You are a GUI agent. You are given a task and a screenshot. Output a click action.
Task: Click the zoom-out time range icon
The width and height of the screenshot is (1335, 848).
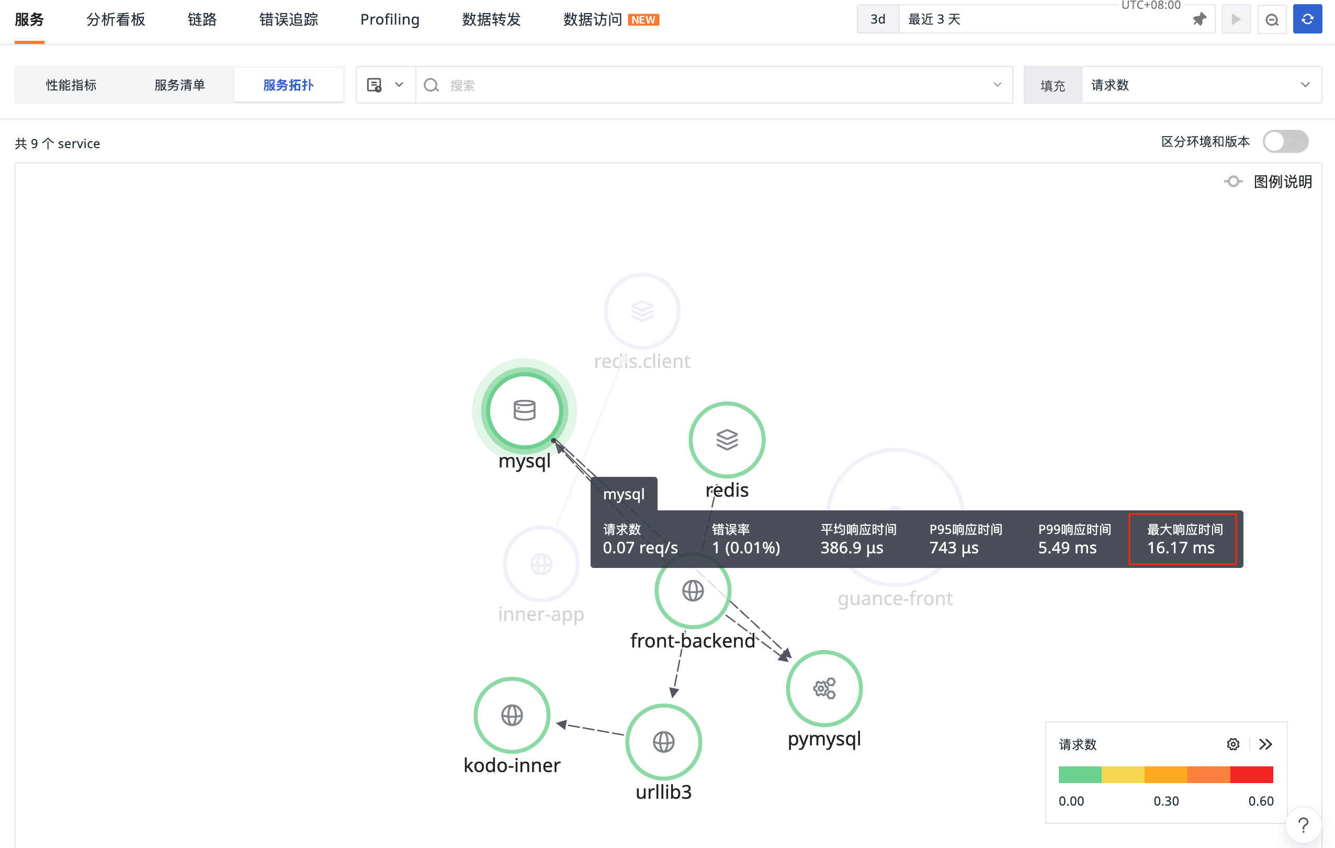(x=1271, y=19)
